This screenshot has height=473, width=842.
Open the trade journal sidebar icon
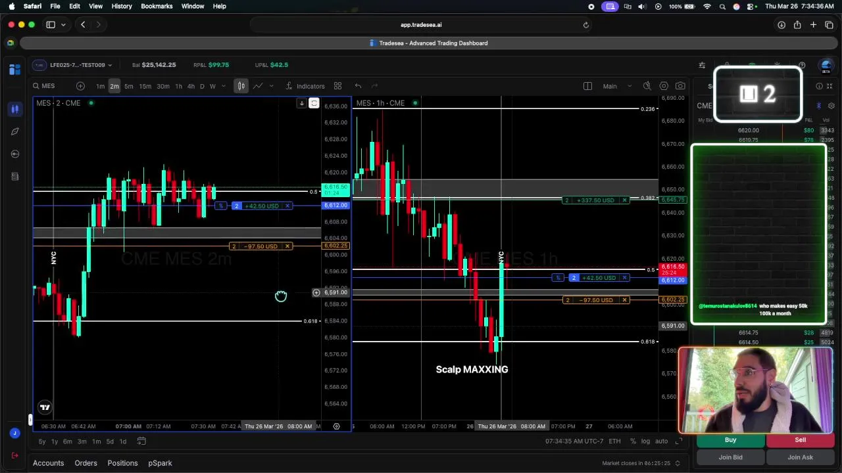pos(14,176)
